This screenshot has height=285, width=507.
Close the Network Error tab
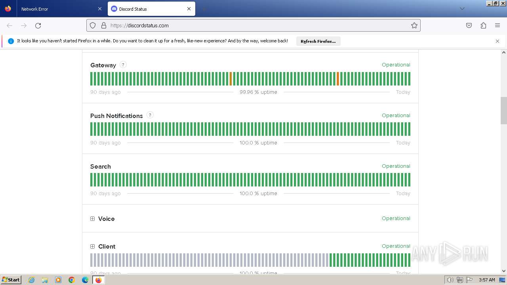(x=100, y=9)
